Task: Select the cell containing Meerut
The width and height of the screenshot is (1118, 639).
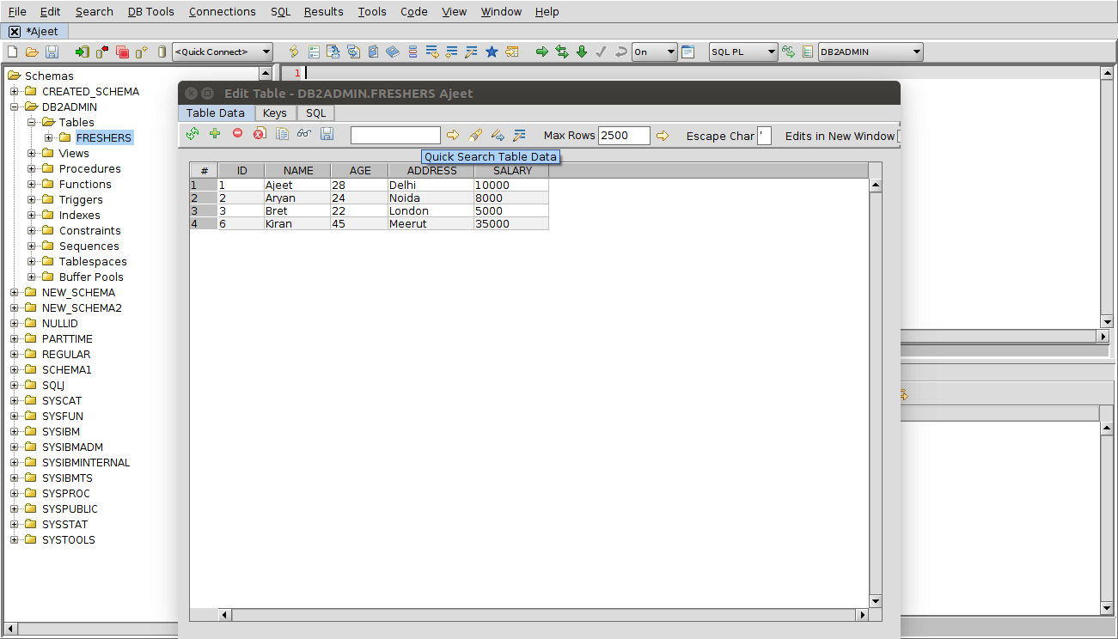Action: [x=431, y=224]
